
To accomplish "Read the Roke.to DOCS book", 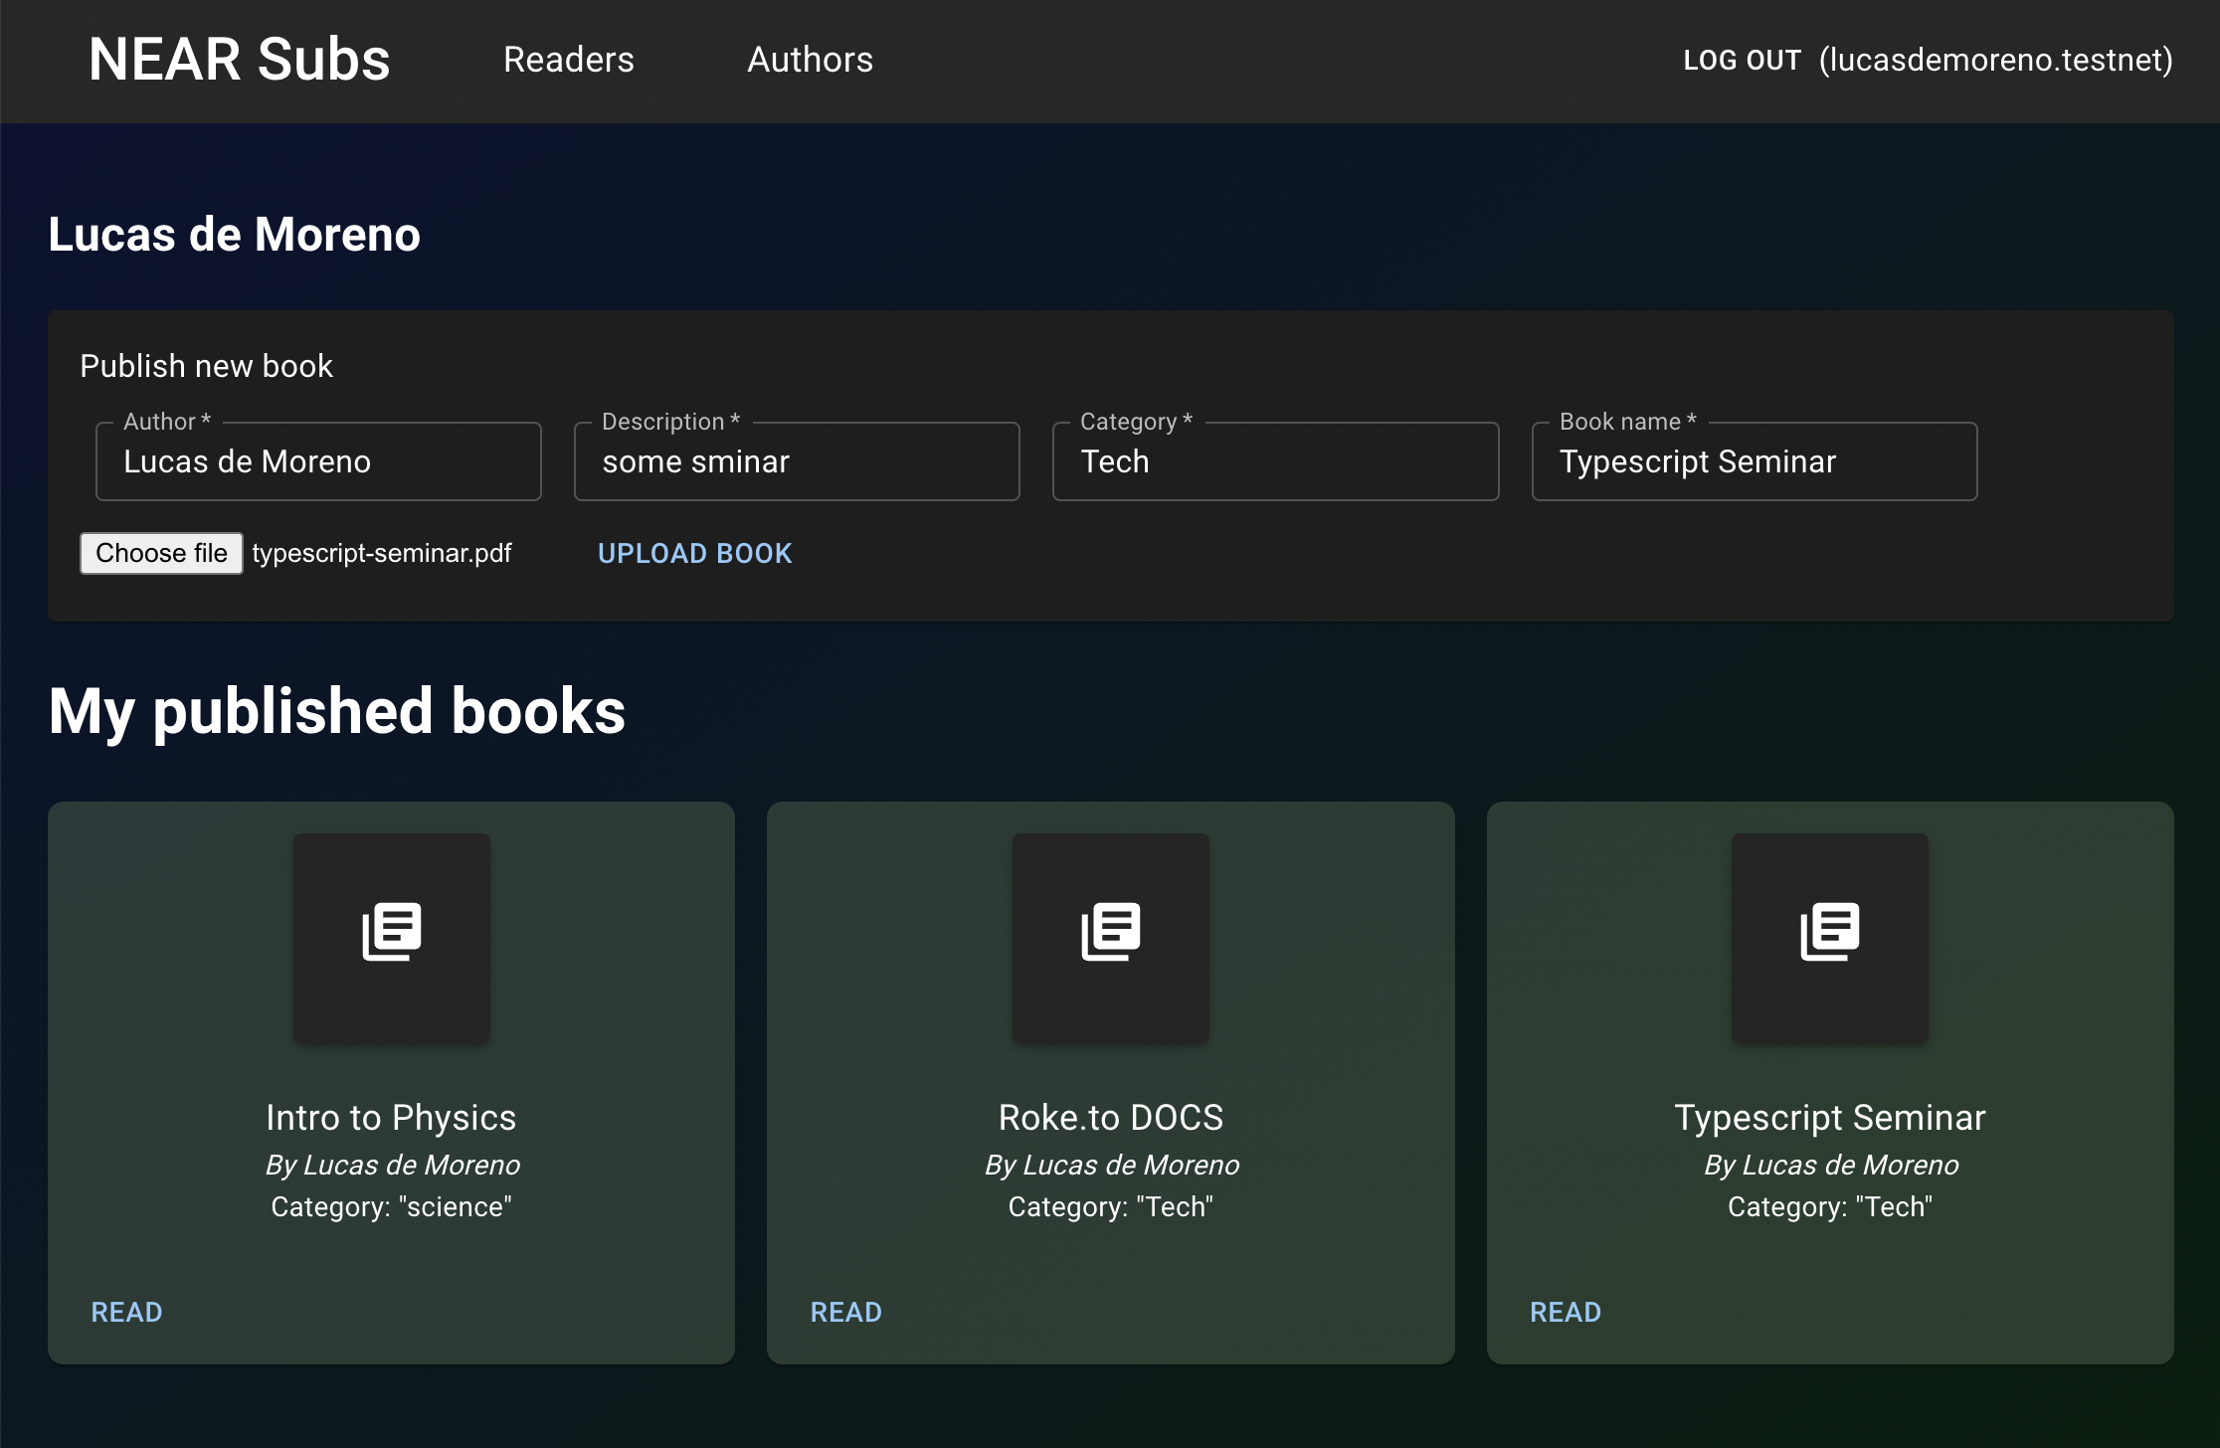I will pos(845,1312).
